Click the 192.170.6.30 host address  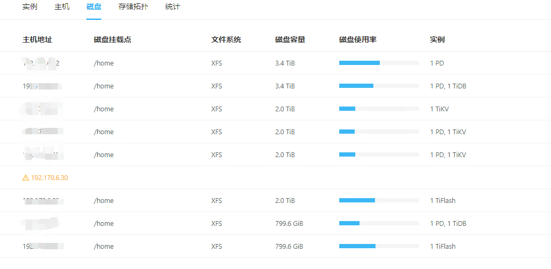click(x=50, y=178)
